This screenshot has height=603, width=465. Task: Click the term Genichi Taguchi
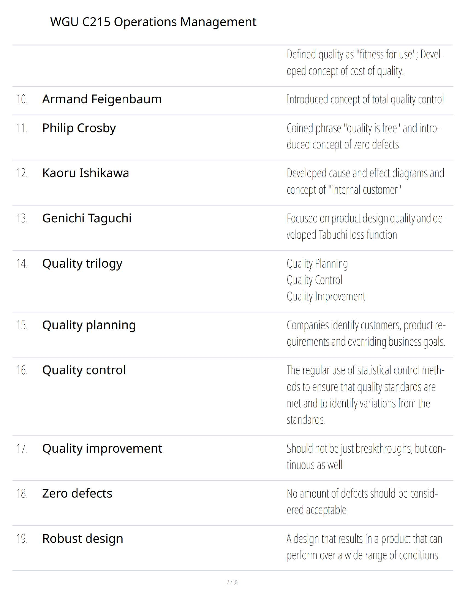tap(87, 218)
